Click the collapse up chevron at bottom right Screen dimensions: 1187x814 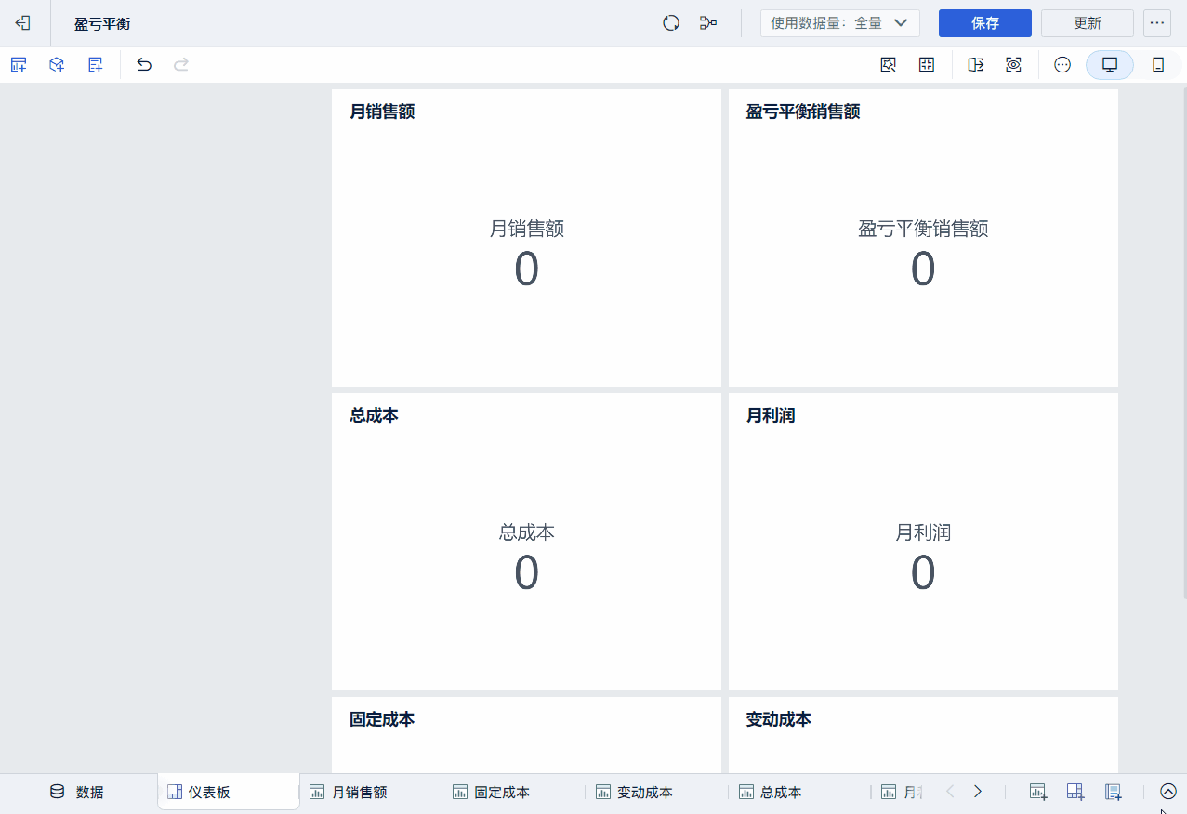click(1168, 792)
